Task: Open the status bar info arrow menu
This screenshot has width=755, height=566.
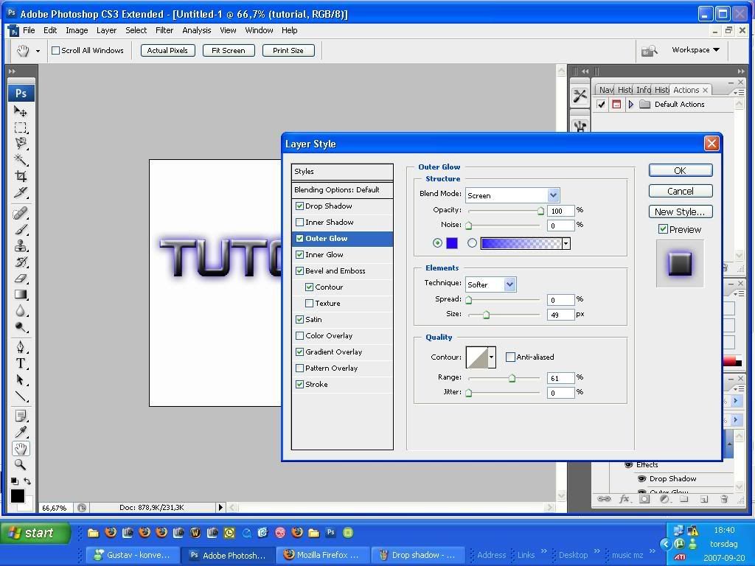Action: tap(220, 507)
